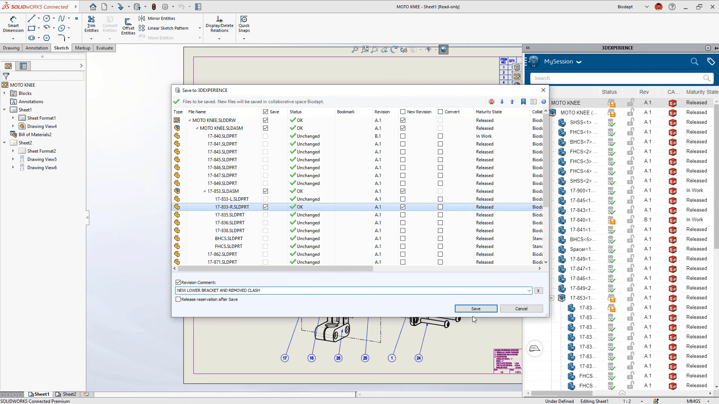
Task: Click the bookmark icon in Save dialog
Action: 523,102
